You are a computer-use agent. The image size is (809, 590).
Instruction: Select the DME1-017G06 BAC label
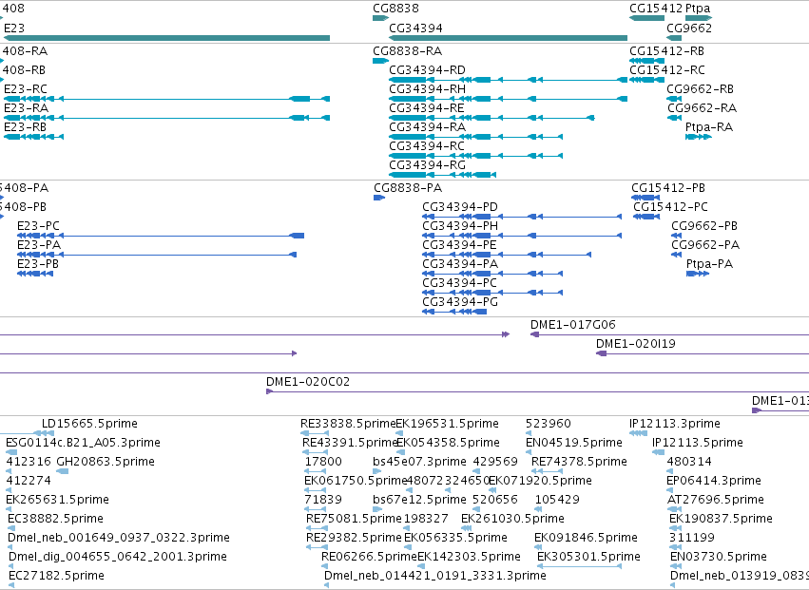pos(573,325)
